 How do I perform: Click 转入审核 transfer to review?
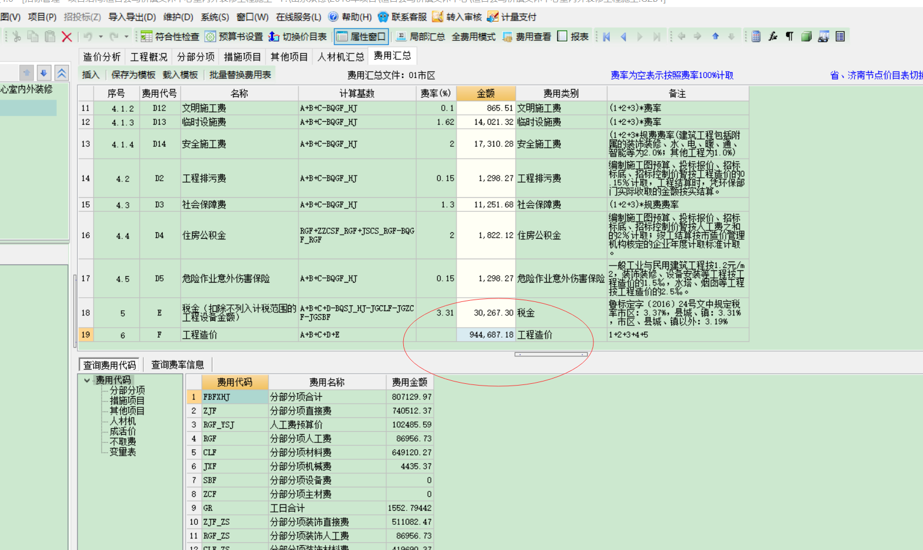point(457,17)
